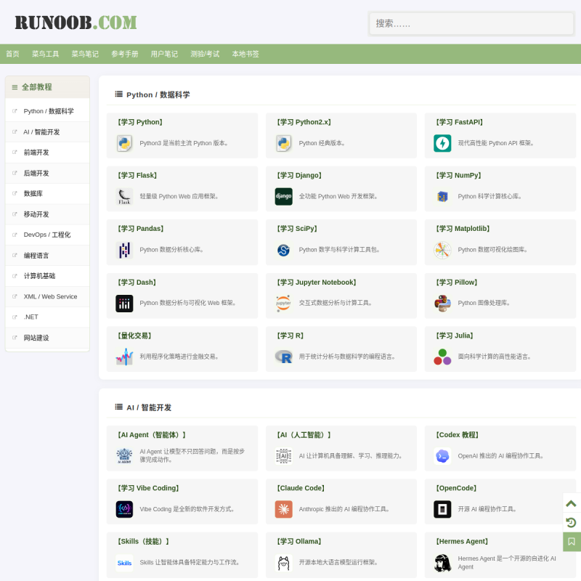Click the Dash logo icon
Image resolution: width=581 pixels, height=581 pixels.
[124, 303]
